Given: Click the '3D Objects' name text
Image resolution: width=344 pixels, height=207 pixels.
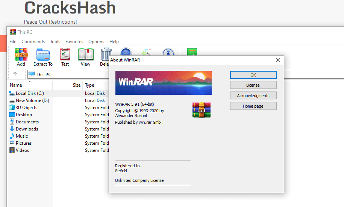Looking at the screenshot, I should 27,108.
